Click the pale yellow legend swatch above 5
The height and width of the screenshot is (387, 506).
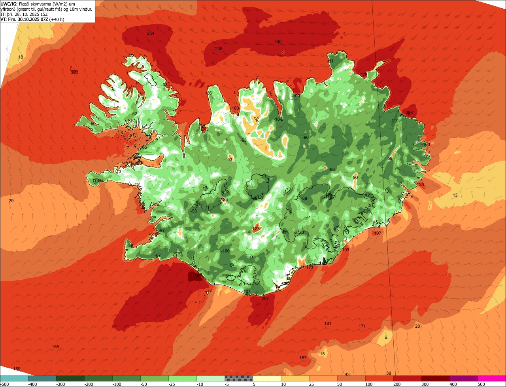[x=267, y=378]
